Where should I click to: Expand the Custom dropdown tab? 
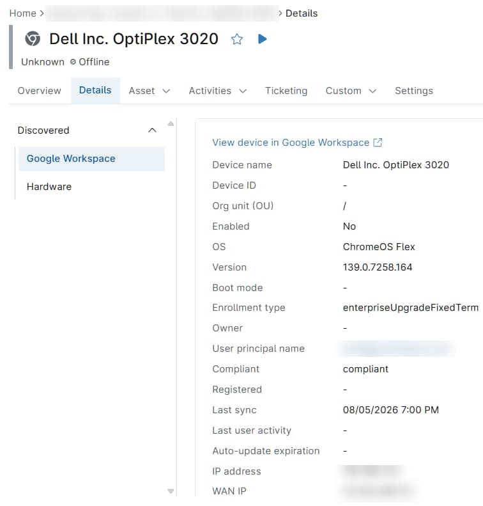(x=351, y=91)
